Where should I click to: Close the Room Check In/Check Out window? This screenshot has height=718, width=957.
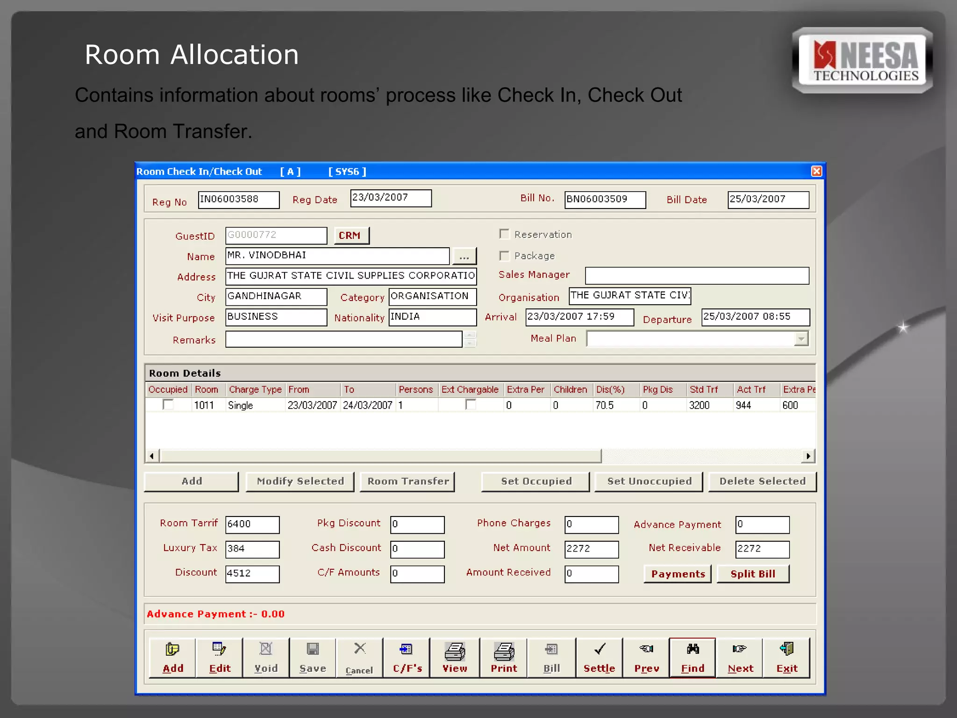pyautogui.click(x=816, y=171)
